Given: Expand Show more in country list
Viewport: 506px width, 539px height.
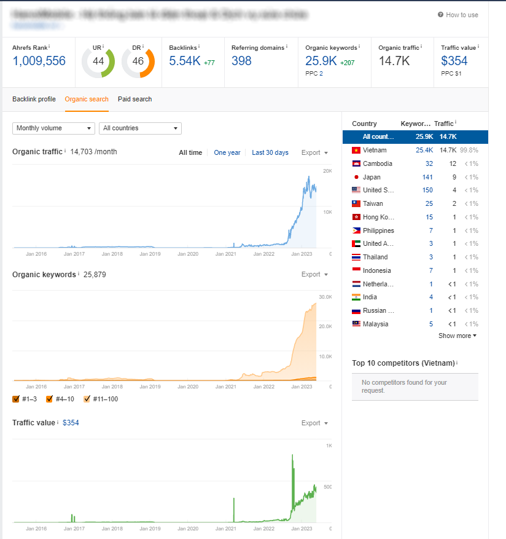Looking at the screenshot, I should coord(457,336).
